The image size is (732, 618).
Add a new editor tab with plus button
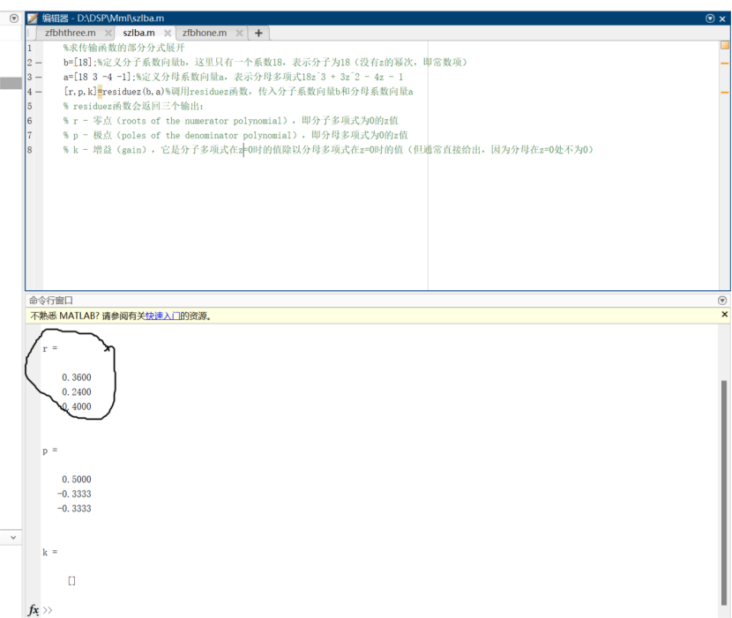(258, 34)
